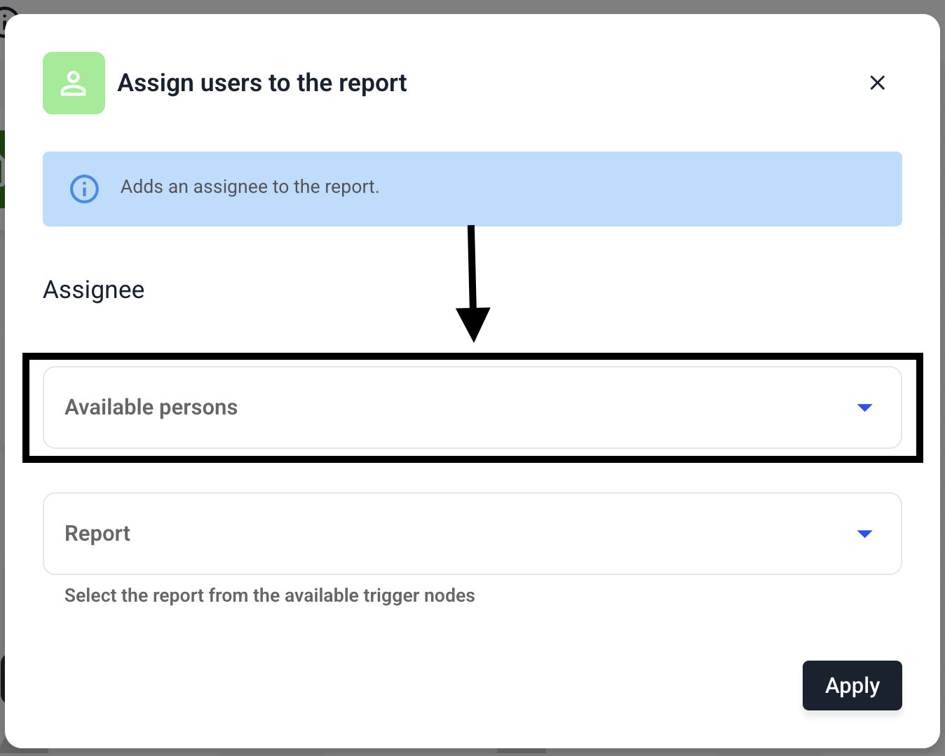945x756 pixels.
Task: Click the dimmed backdrop below the dialog
Action: point(472,752)
